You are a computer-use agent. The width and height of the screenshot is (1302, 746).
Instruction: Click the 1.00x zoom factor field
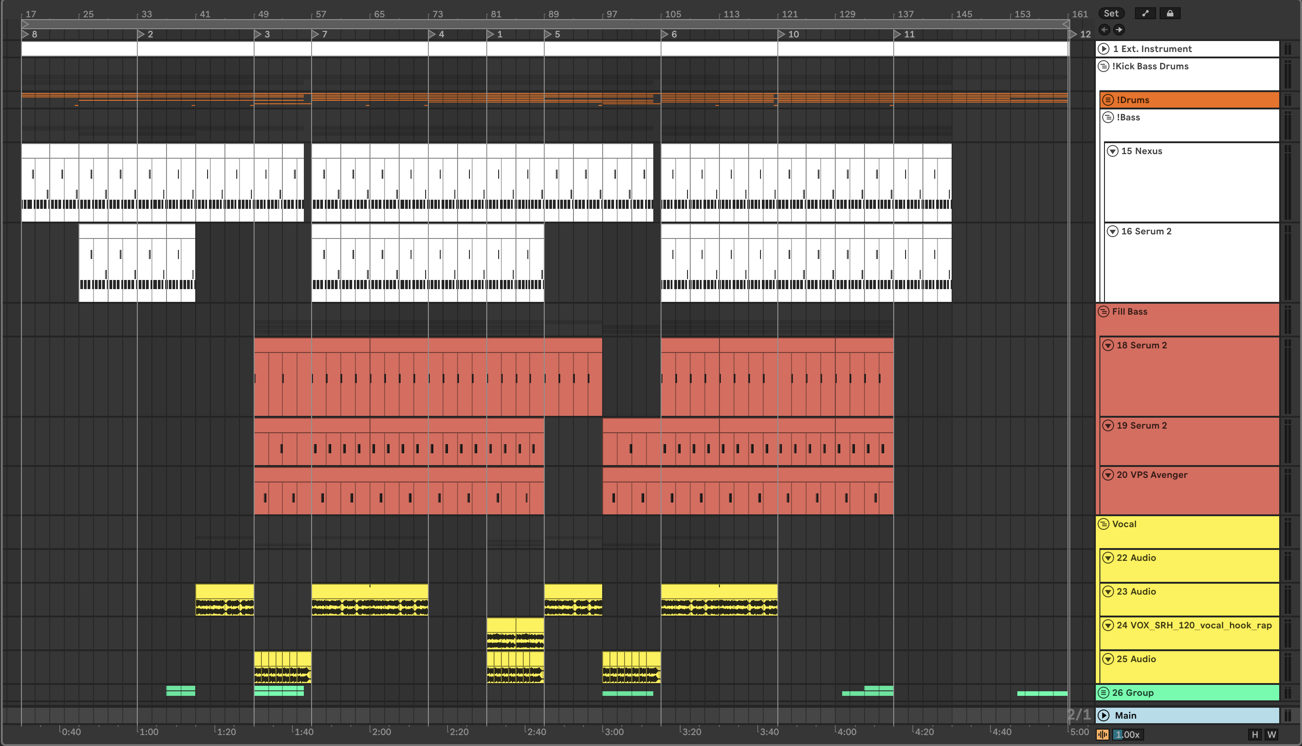pos(1127,735)
